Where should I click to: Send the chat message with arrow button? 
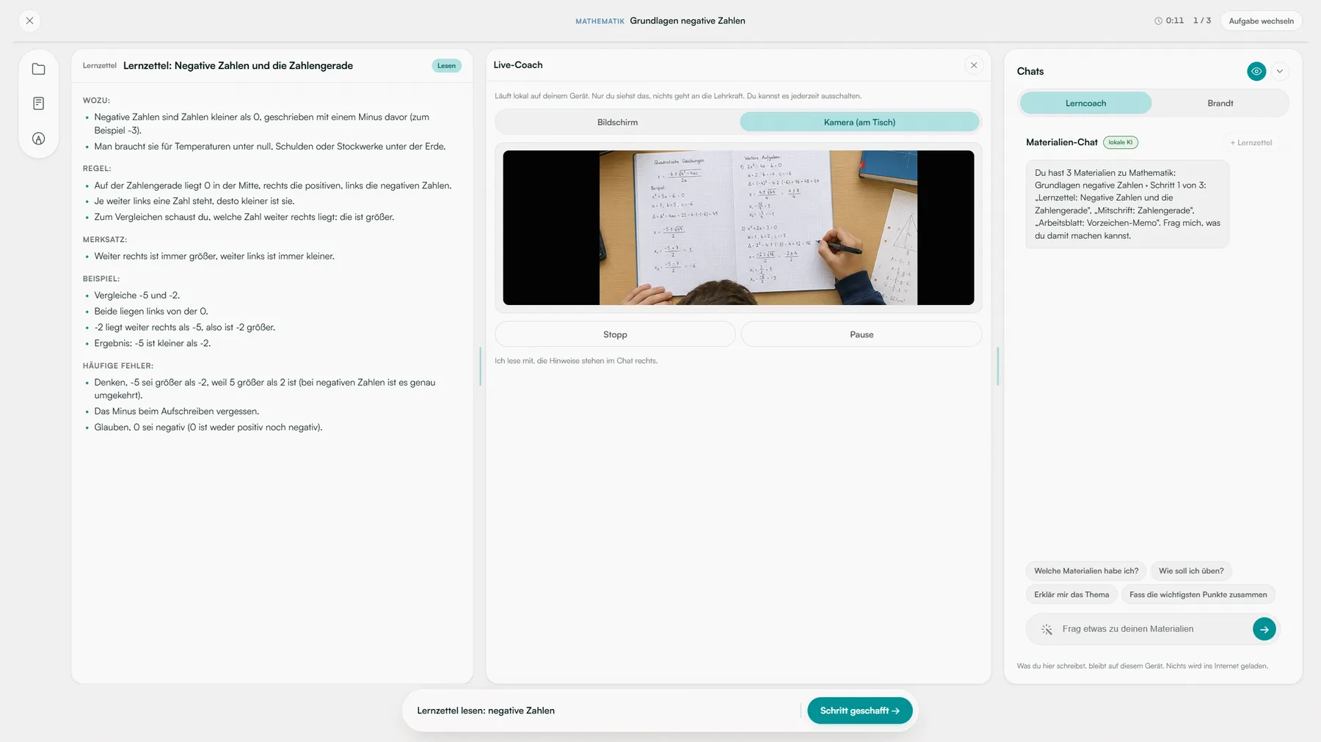(1264, 629)
